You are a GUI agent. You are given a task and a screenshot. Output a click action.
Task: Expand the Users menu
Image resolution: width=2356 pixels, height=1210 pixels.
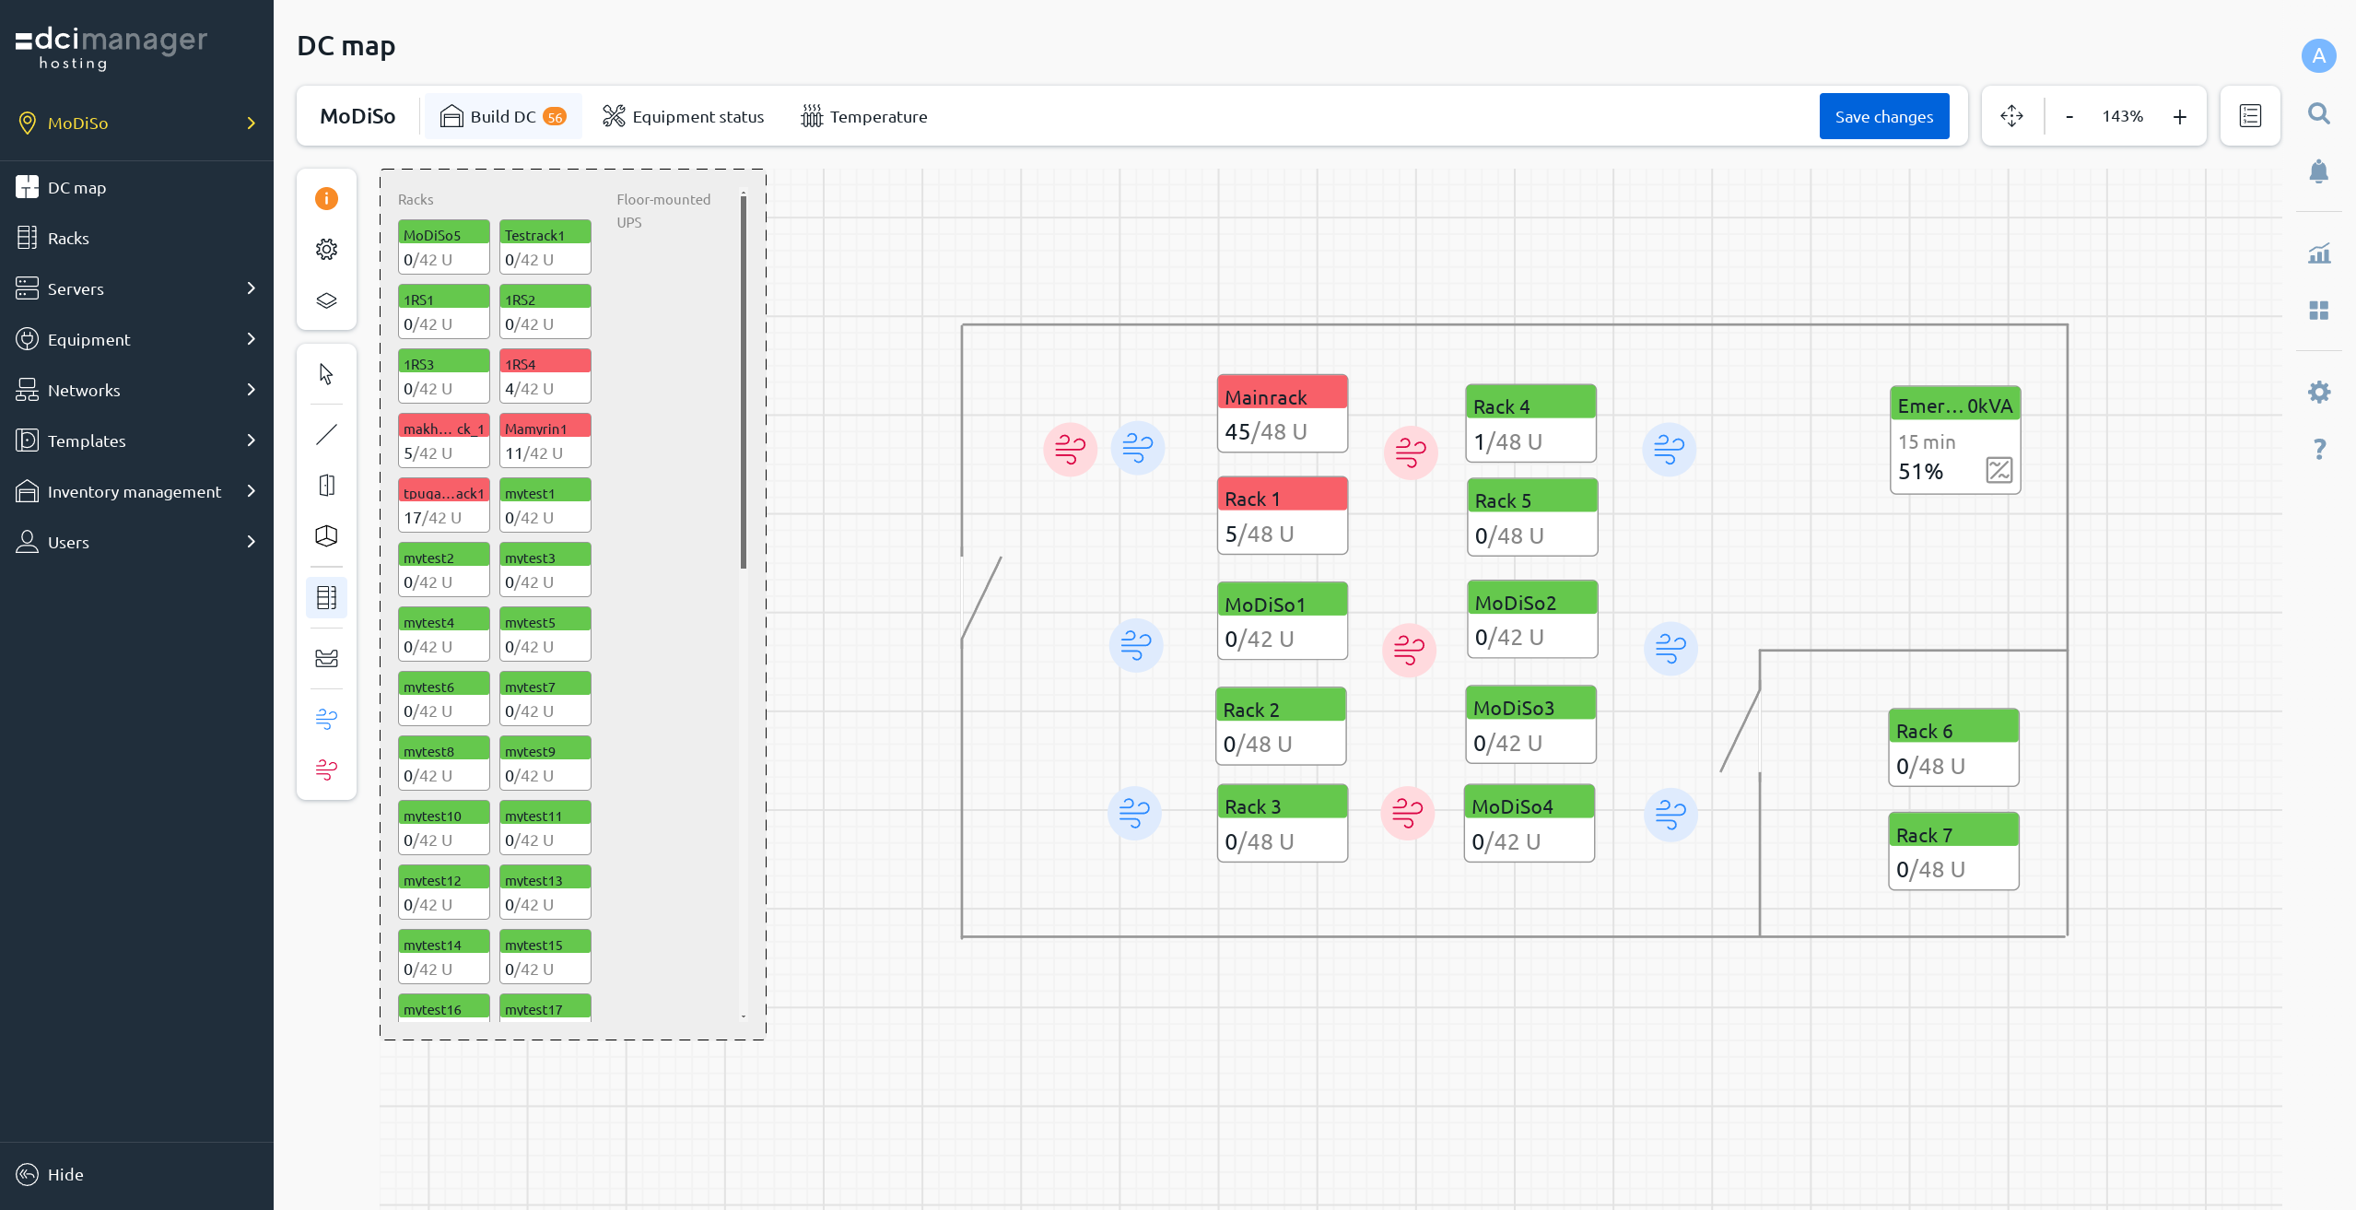click(136, 542)
